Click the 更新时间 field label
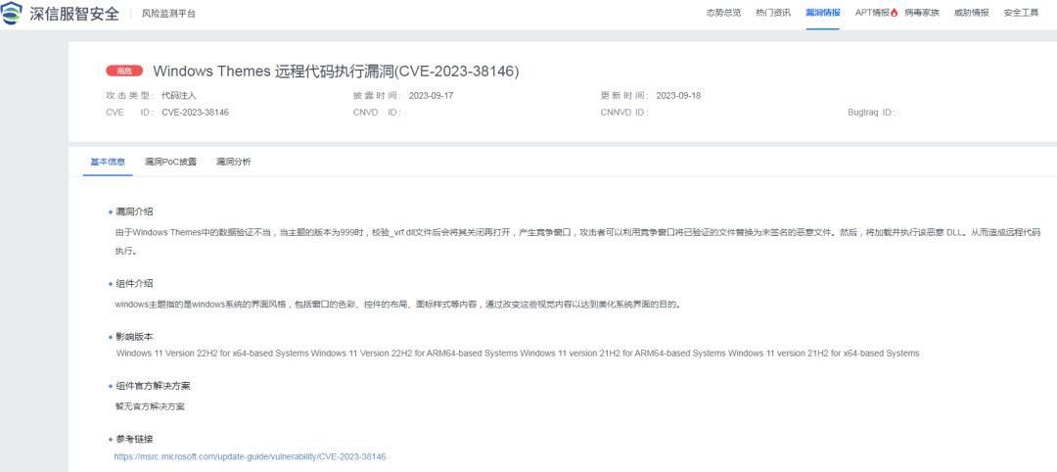This screenshot has width=1057, height=472. (x=624, y=96)
